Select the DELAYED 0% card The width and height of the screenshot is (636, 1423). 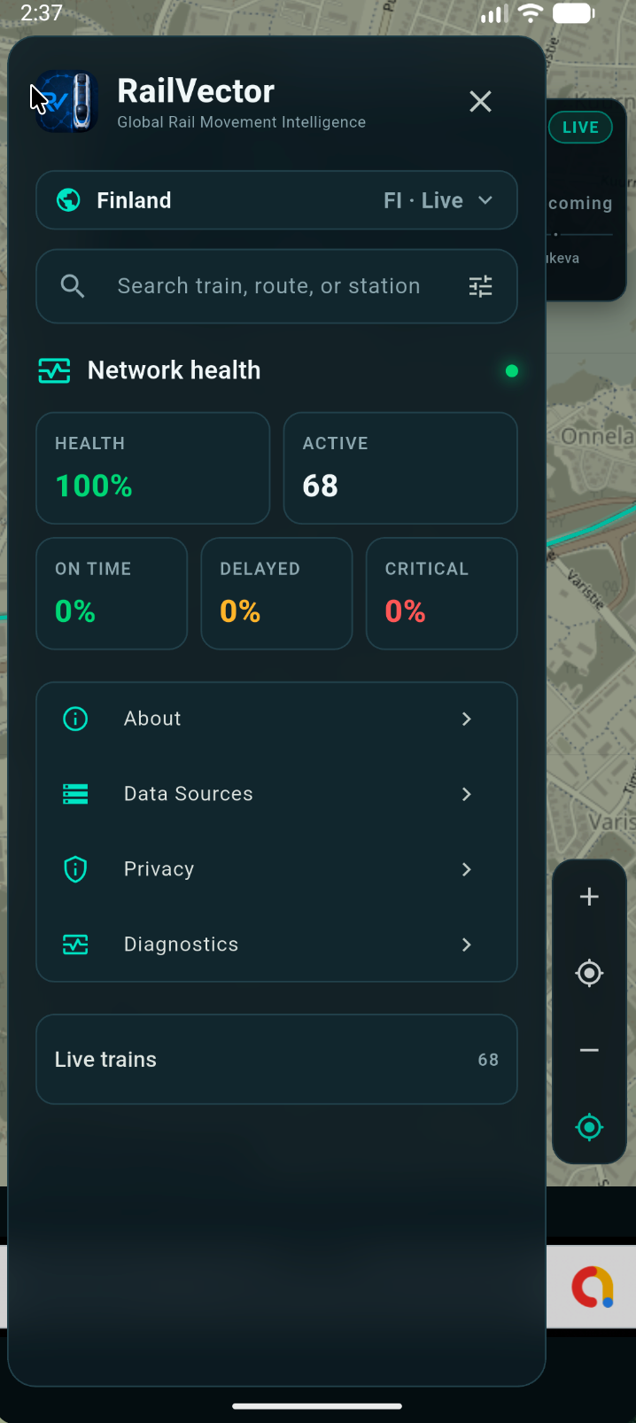276,594
